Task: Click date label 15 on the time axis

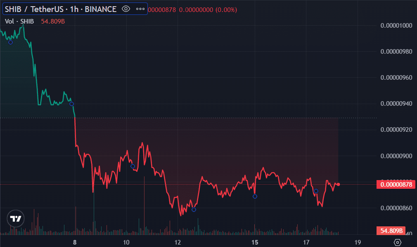Action: (255, 242)
